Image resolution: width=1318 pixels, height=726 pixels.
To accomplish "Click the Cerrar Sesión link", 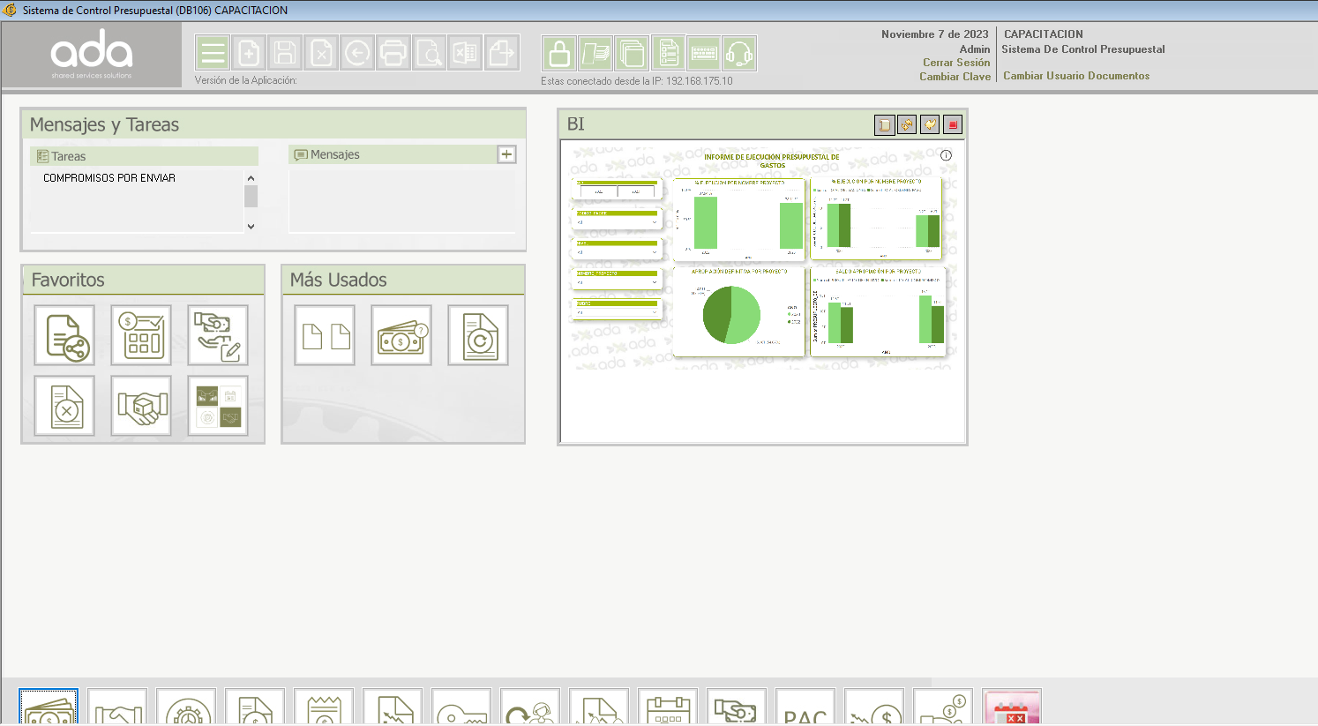I will [956, 63].
